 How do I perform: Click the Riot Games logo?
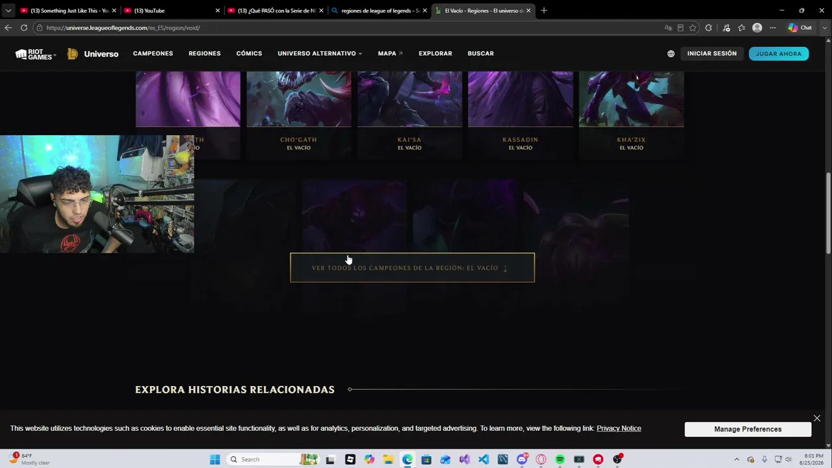tap(36, 54)
